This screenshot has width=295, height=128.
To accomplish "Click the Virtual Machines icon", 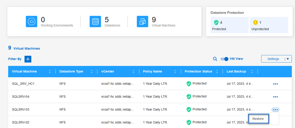I will click(143, 22).
